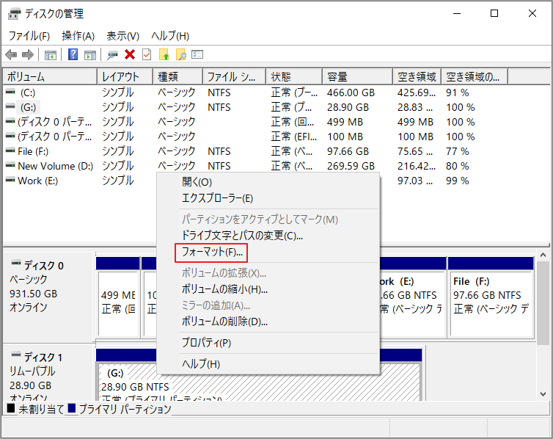This screenshot has height=439, width=553.
Task: Open the 操作(A) menu
Action: tap(78, 36)
